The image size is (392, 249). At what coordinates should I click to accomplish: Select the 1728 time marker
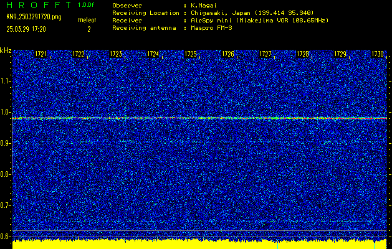pos(303,54)
